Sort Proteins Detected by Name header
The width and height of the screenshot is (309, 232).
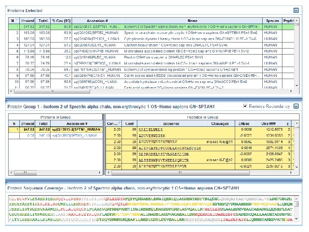click(x=193, y=21)
